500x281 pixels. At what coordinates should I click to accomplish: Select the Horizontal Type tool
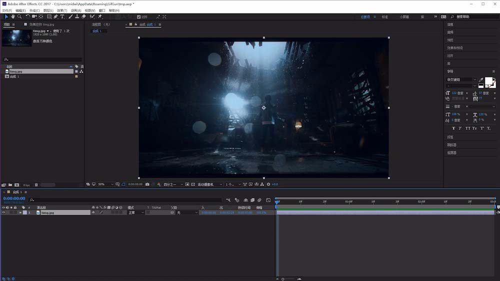tap(62, 16)
